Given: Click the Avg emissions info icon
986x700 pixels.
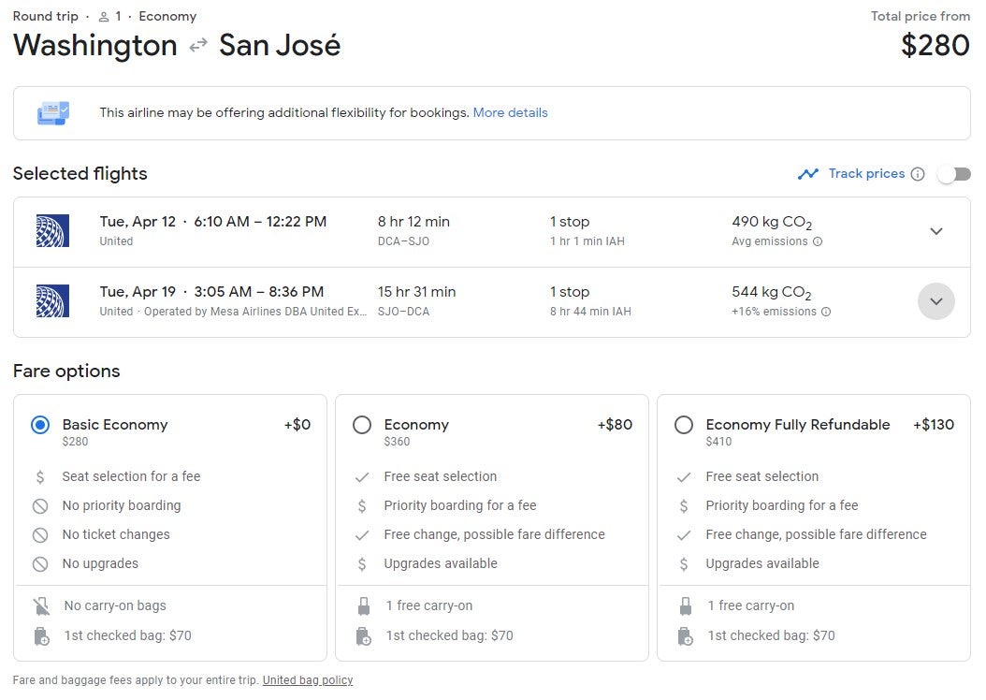Looking at the screenshot, I should pos(818,241).
